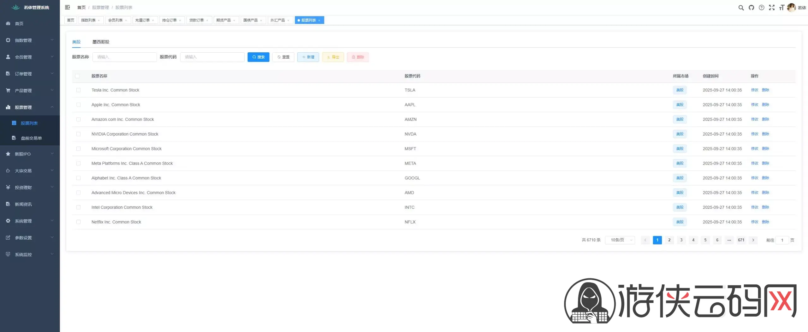
Task: Toggle fullscreen mode icon
Action: tap(771, 8)
